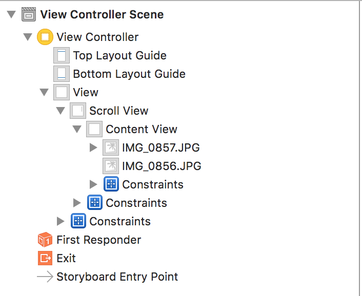Click the orange First Responder cube icon
The height and width of the screenshot is (296, 362).
(45, 240)
